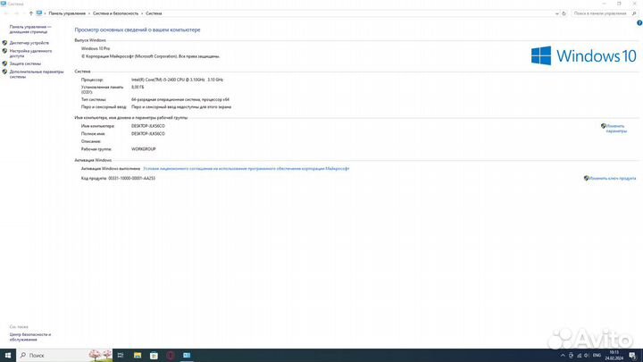Click the up-arrow navigation button
Screen dimensions: 643x362
[31, 13]
